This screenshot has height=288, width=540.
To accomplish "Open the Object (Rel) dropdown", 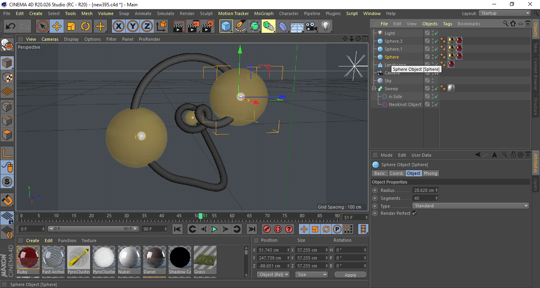I will click(273, 275).
